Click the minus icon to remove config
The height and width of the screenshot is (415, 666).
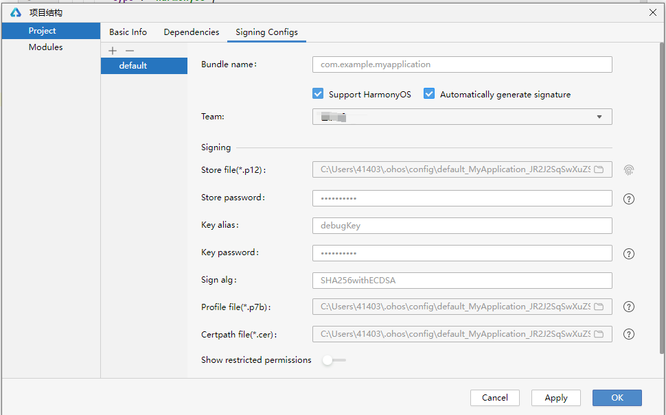tap(129, 51)
